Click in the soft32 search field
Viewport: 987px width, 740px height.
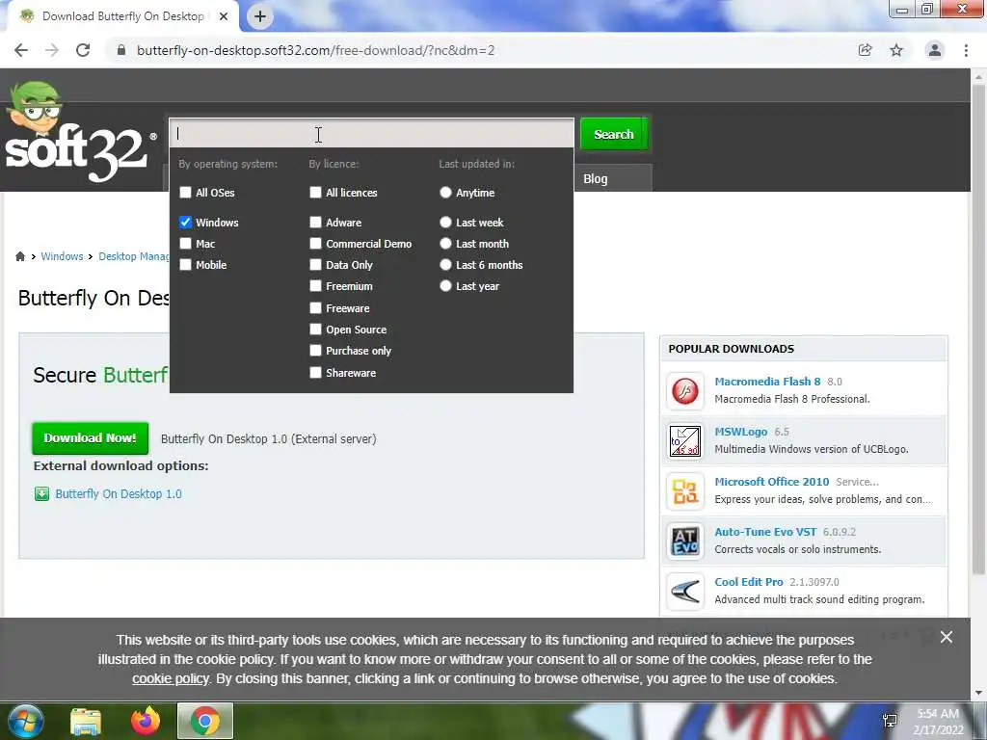click(371, 133)
